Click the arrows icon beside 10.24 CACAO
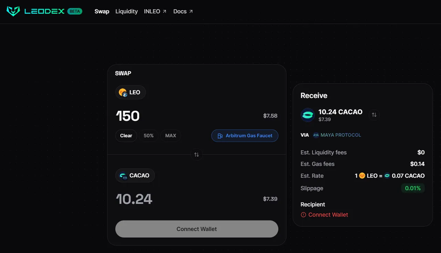The height and width of the screenshot is (253, 441). click(374, 115)
